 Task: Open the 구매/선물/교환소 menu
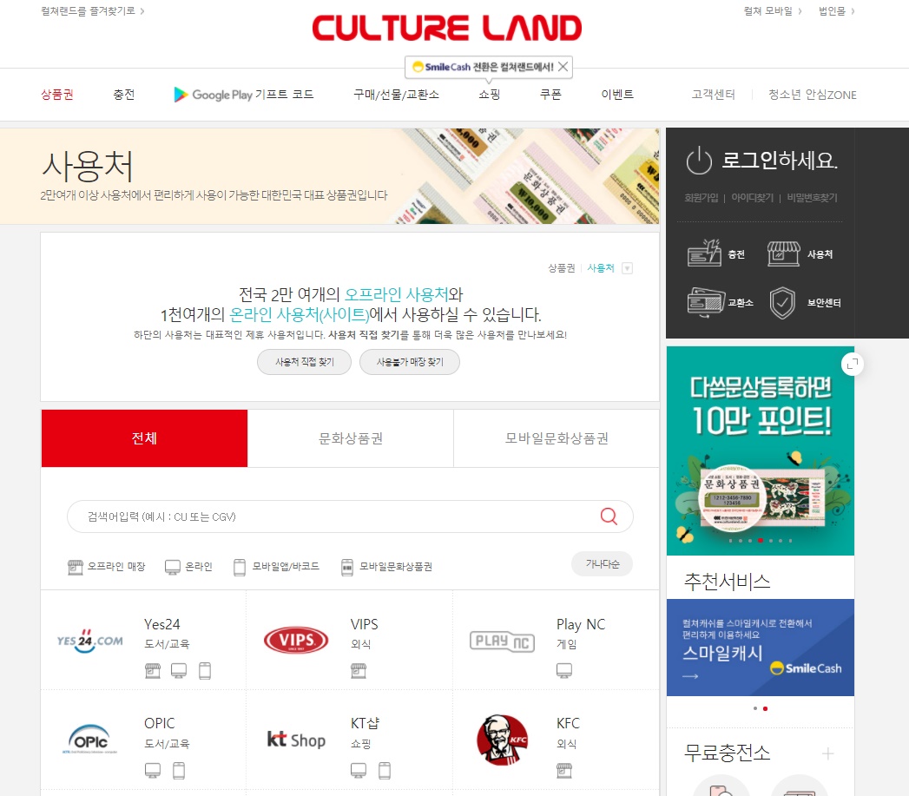pos(397,95)
